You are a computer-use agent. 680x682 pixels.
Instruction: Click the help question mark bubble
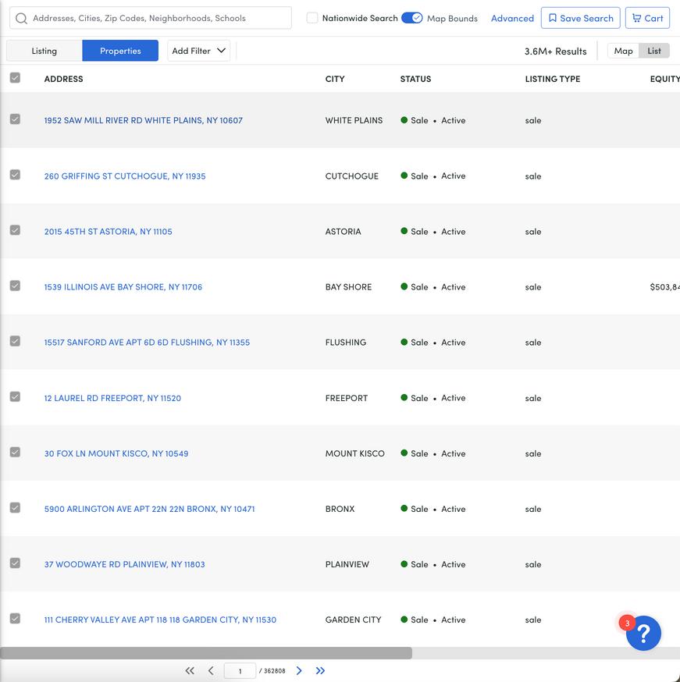pos(643,633)
